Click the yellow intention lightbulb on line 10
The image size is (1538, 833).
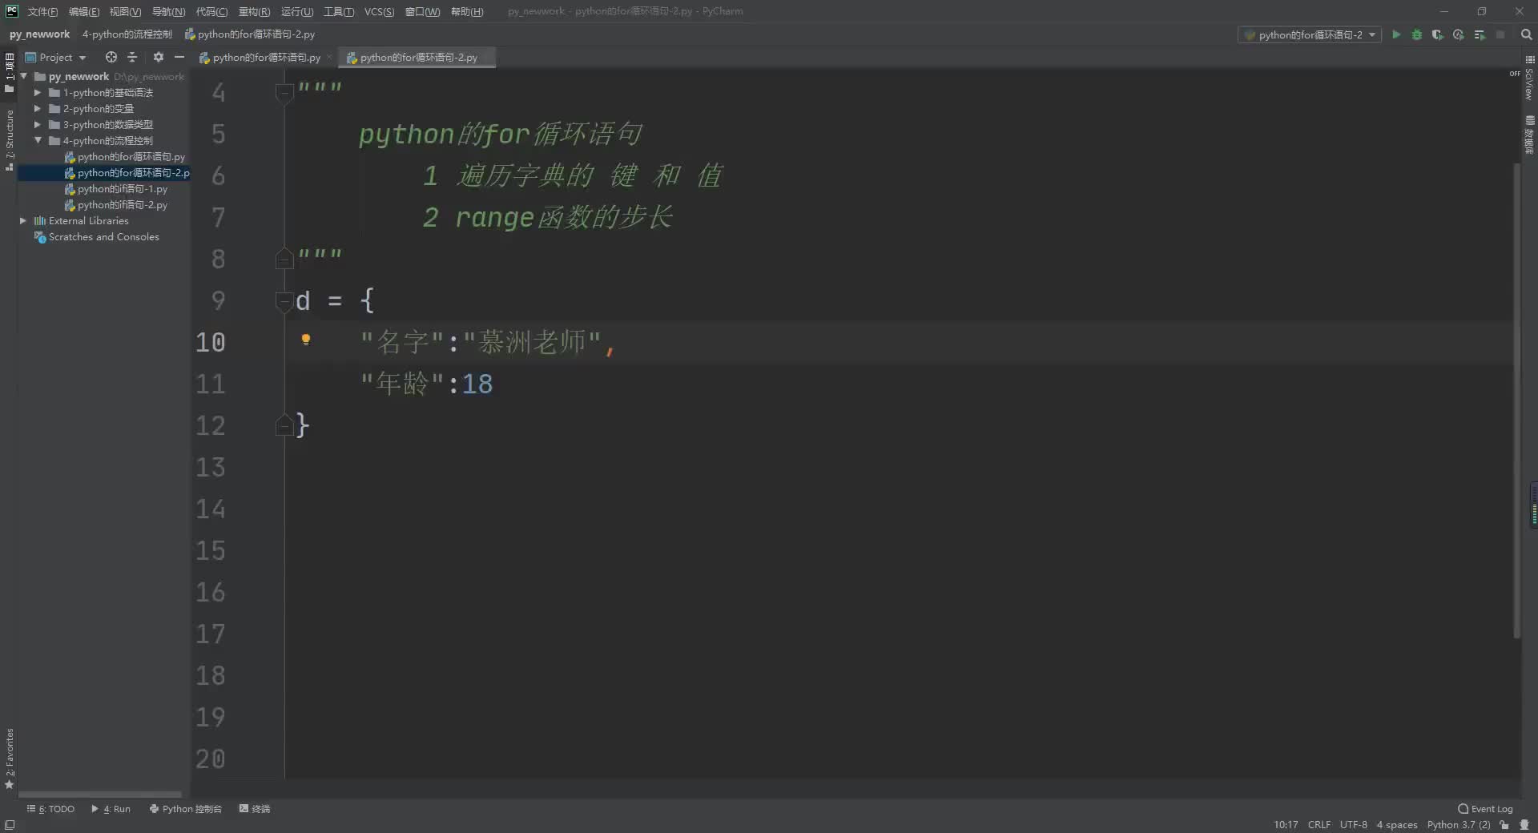point(305,340)
